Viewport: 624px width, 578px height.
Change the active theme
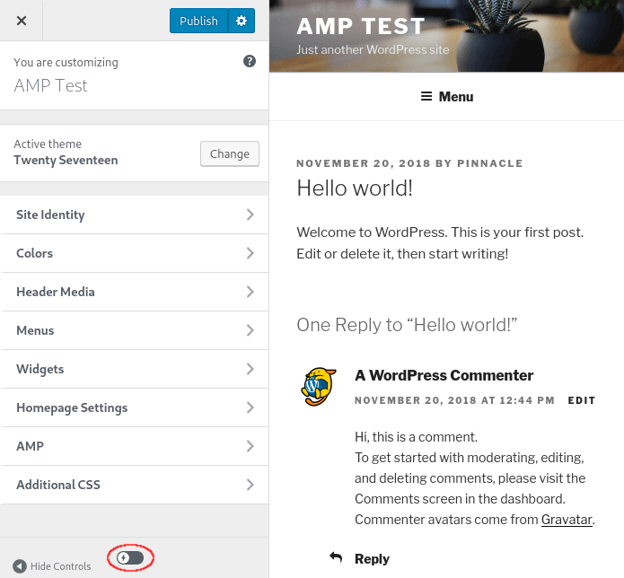click(x=230, y=154)
